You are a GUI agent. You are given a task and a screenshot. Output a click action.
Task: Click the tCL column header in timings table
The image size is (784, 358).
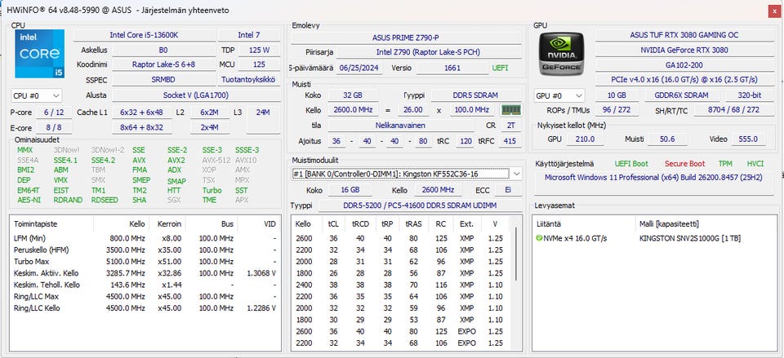tap(333, 224)
